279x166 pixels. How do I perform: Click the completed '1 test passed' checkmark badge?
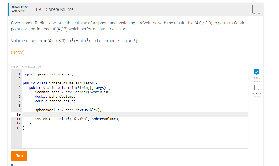256,72
